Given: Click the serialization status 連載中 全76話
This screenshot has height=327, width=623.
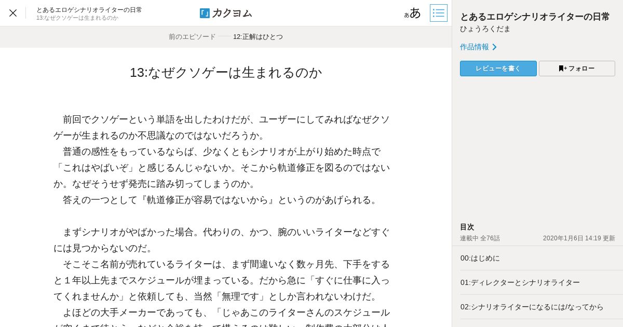Looking at the screenshot, I should (480, 238).
